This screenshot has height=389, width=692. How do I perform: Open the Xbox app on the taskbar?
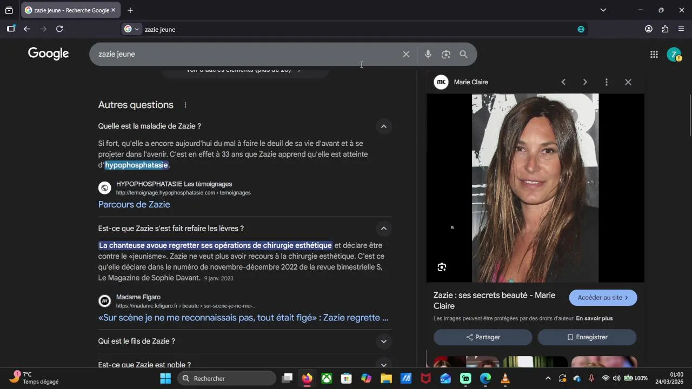coord(327,378)
